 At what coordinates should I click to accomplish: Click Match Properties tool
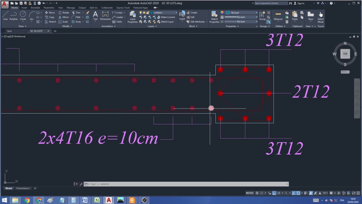click(x=214, y=17)
